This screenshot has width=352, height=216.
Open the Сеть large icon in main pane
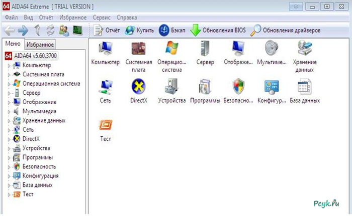(105, 87)
